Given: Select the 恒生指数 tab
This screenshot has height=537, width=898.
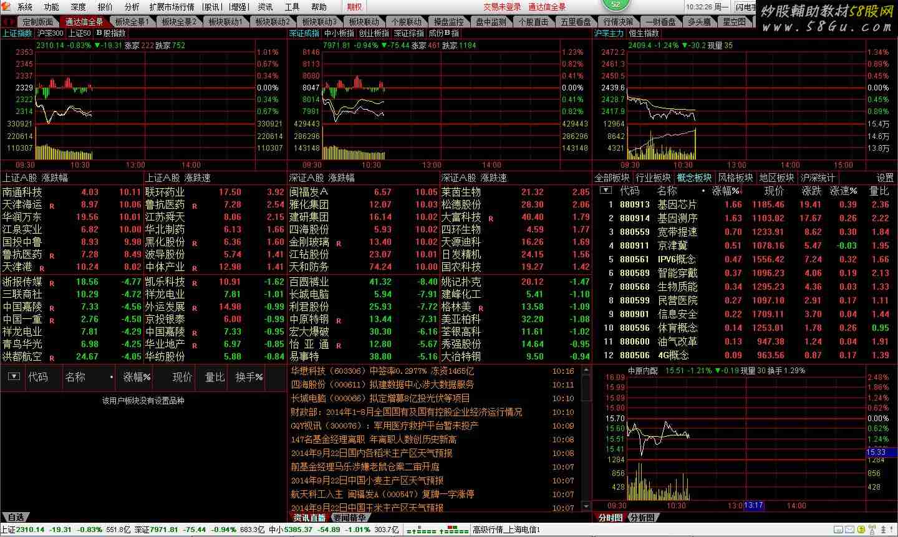Looking at the screenshot, I should [x=644, y=33].
